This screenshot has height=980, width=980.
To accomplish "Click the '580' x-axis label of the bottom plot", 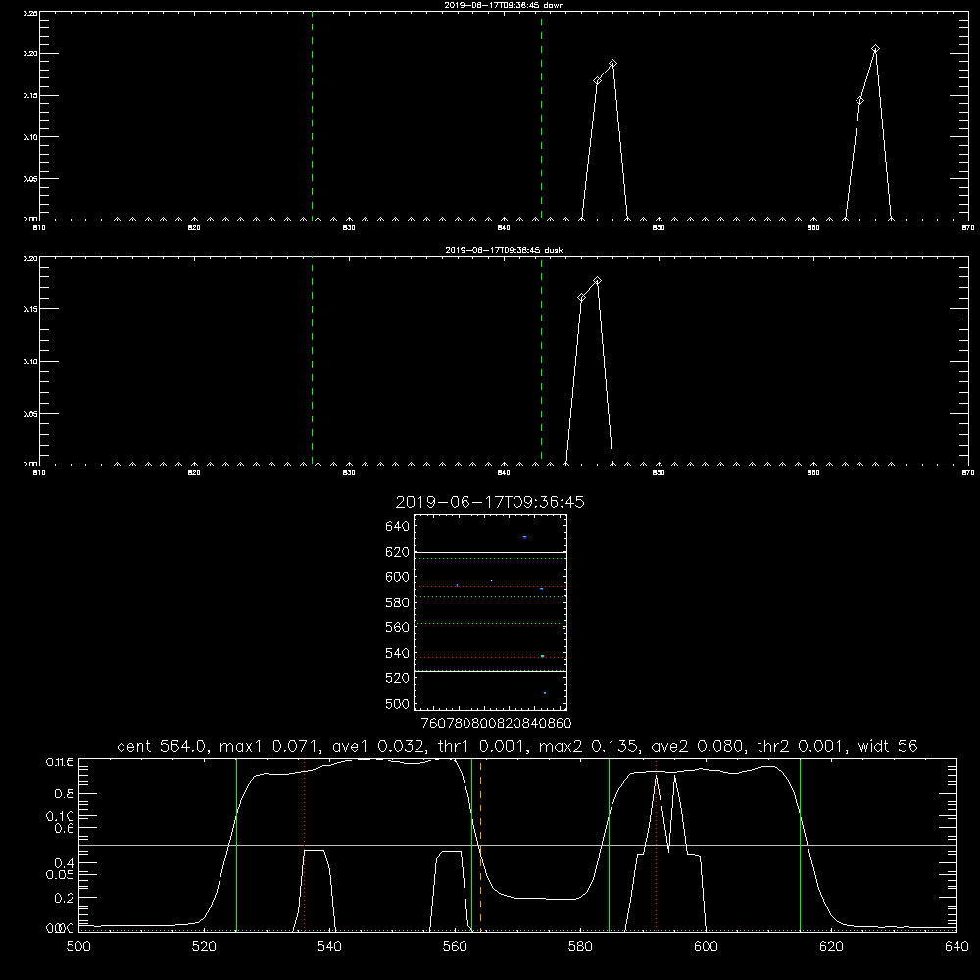I will (580, 947).
